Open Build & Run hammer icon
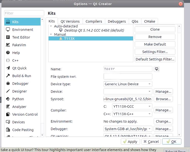Viewport: 190px width, 152px height. pos(8,76)
